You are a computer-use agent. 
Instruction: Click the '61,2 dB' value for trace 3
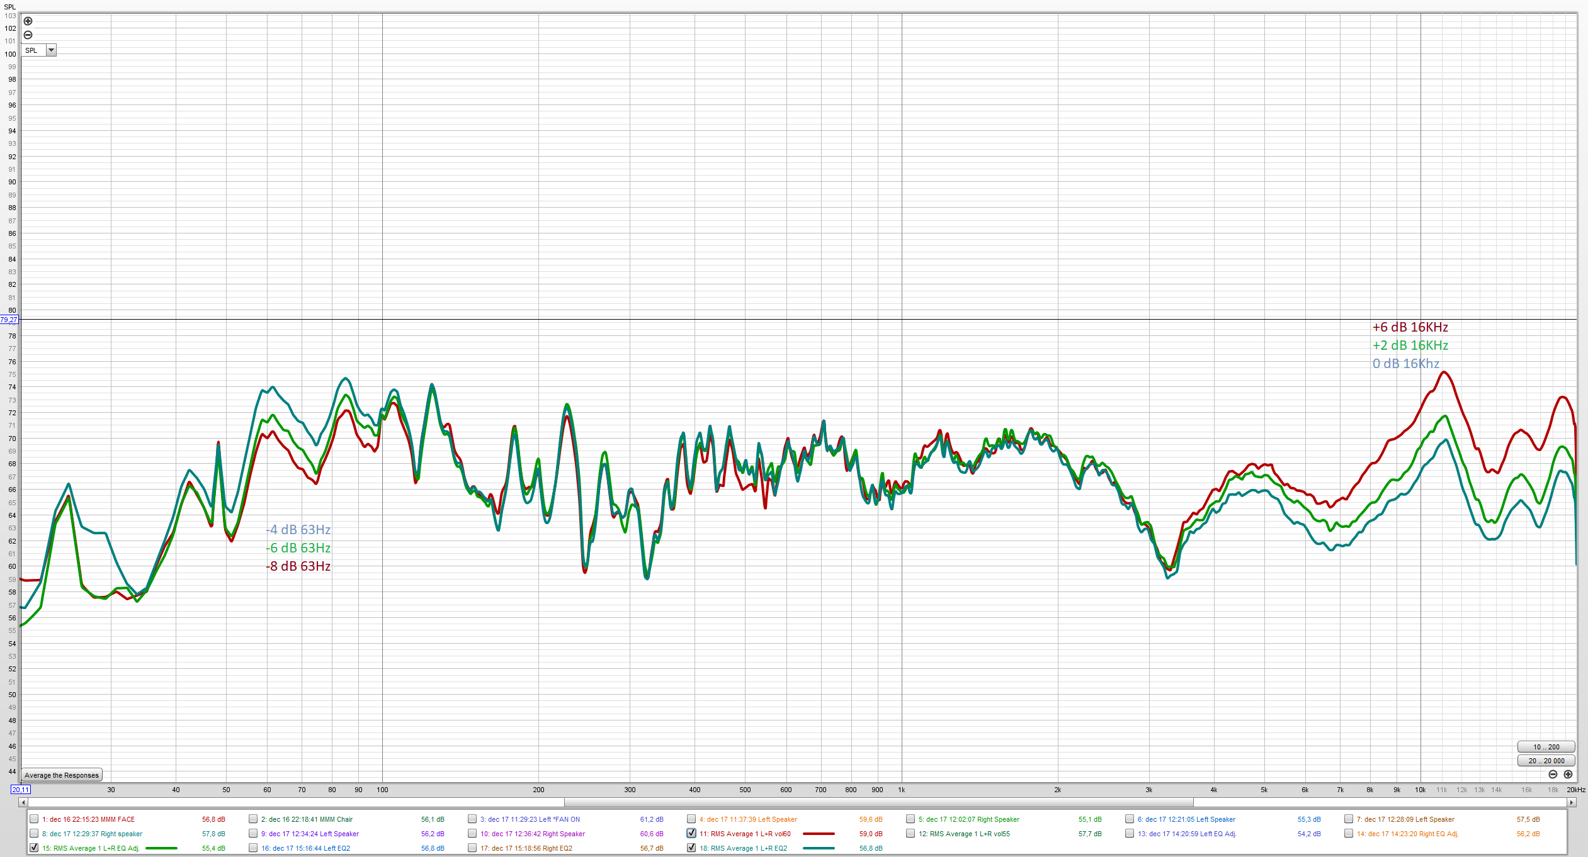tap(652, 819)
